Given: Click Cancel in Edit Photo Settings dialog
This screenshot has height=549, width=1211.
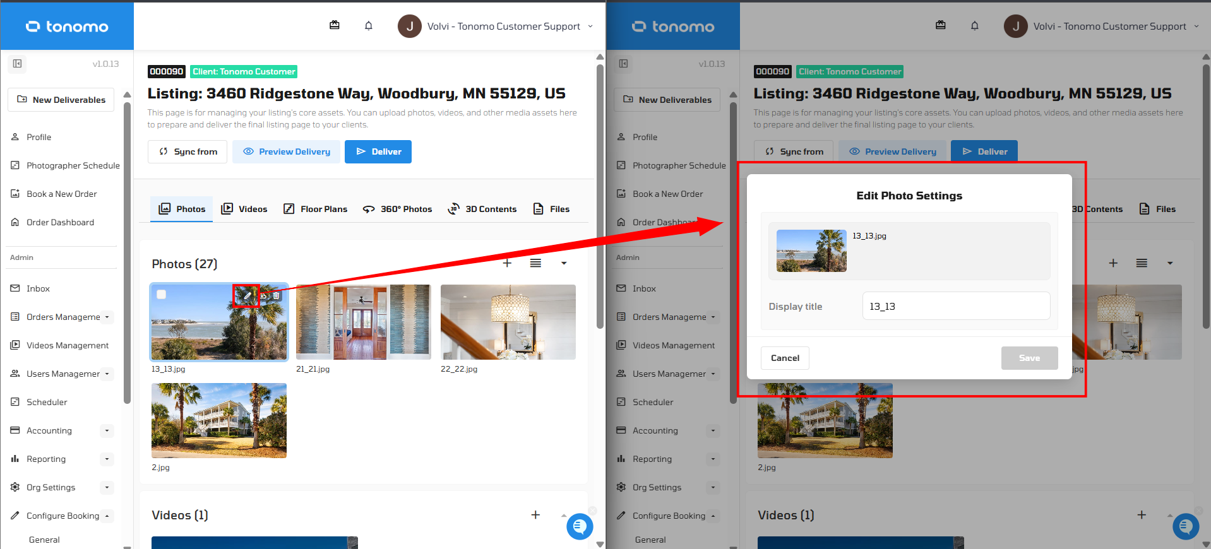Looking at the screenshot, I should point(785,358).
